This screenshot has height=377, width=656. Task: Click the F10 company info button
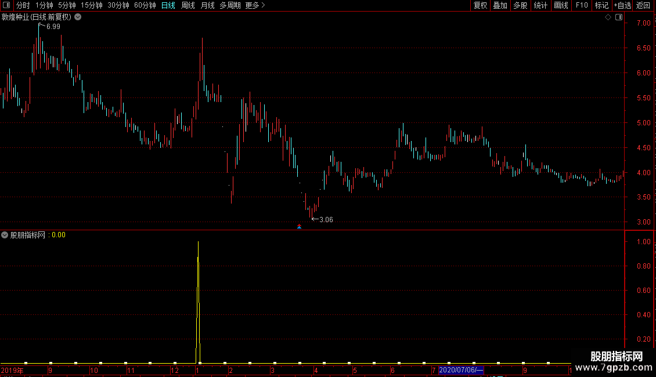(x=582, y=5)
